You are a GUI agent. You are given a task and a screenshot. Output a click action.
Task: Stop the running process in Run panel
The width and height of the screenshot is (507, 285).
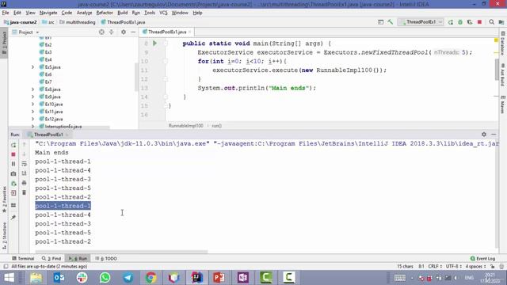click(13, 154)
